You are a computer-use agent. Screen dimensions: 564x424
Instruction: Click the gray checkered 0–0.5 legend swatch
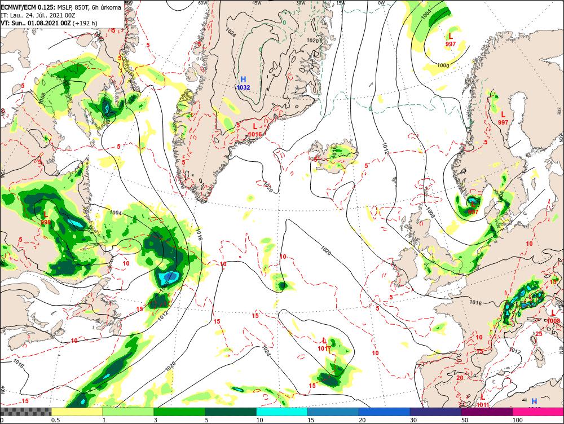coord(25,412)
